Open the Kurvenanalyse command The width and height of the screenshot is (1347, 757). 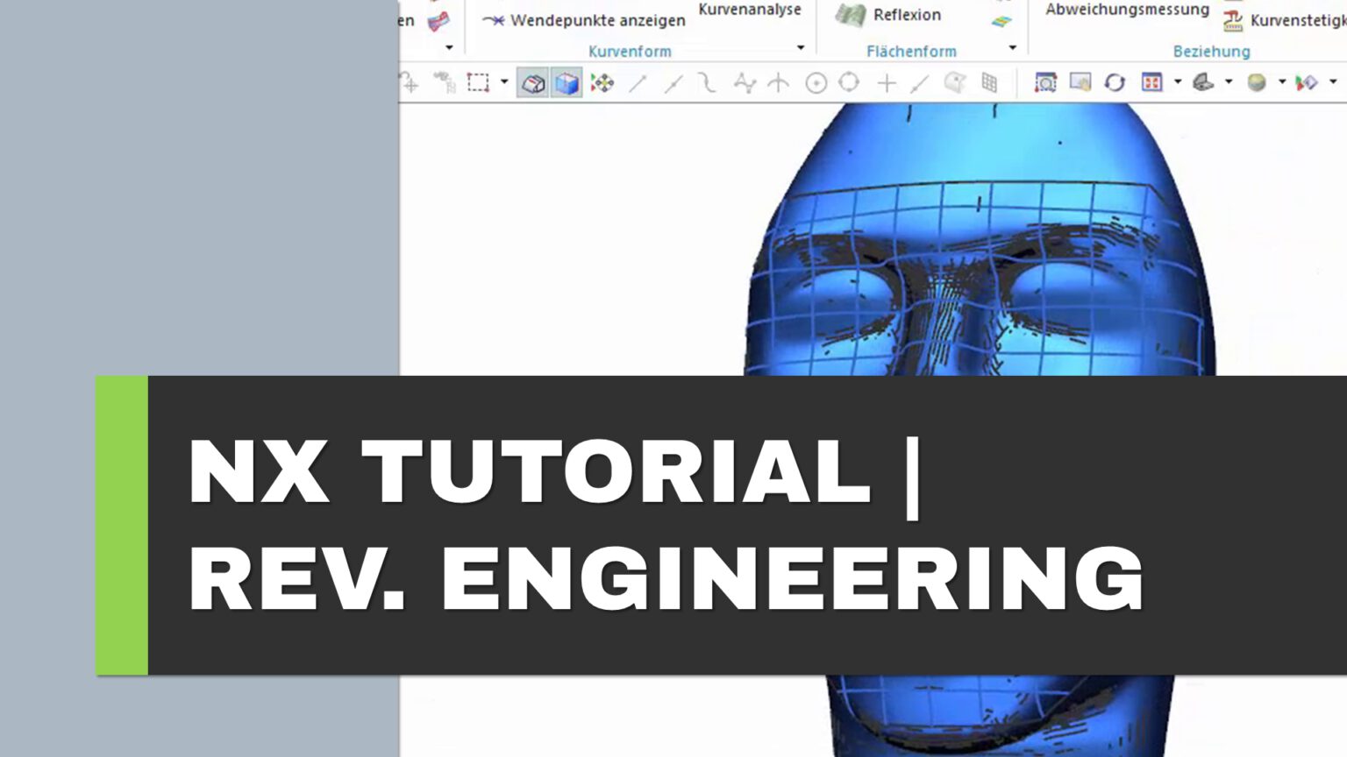tap(750, 9)
